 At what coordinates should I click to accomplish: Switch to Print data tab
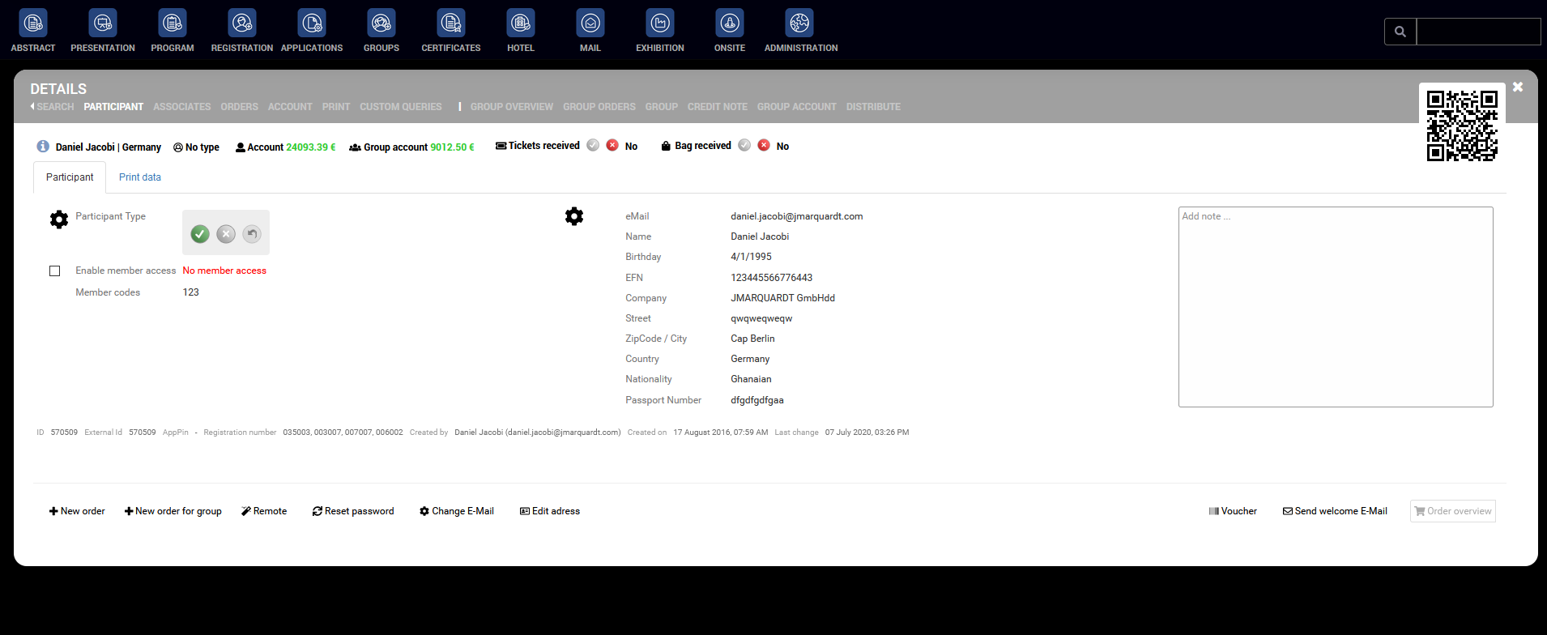(140, 177)
